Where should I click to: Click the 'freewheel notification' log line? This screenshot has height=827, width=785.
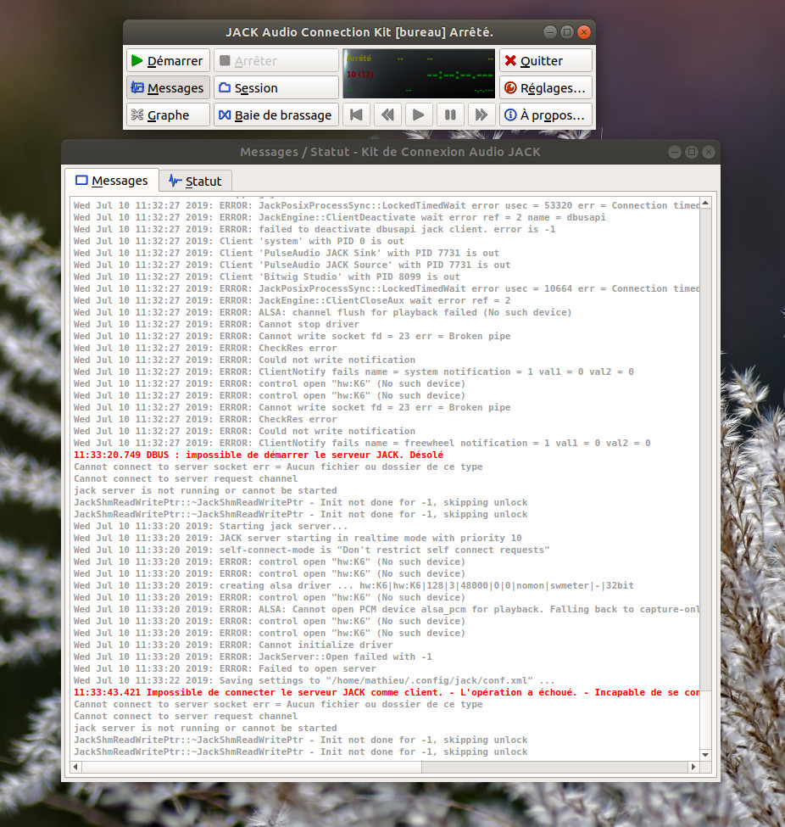[x=362, y=443]
